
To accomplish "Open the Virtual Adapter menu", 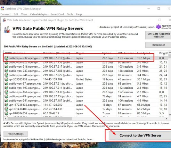I will pos(39,14).
